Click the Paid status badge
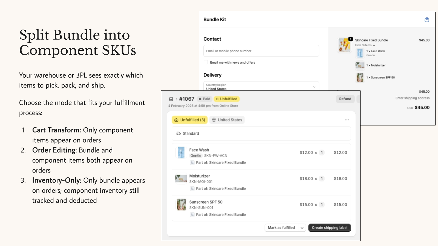Screen dimensions: 438x246 pos(204,99)
